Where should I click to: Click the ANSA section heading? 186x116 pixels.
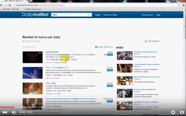(120, 48)
